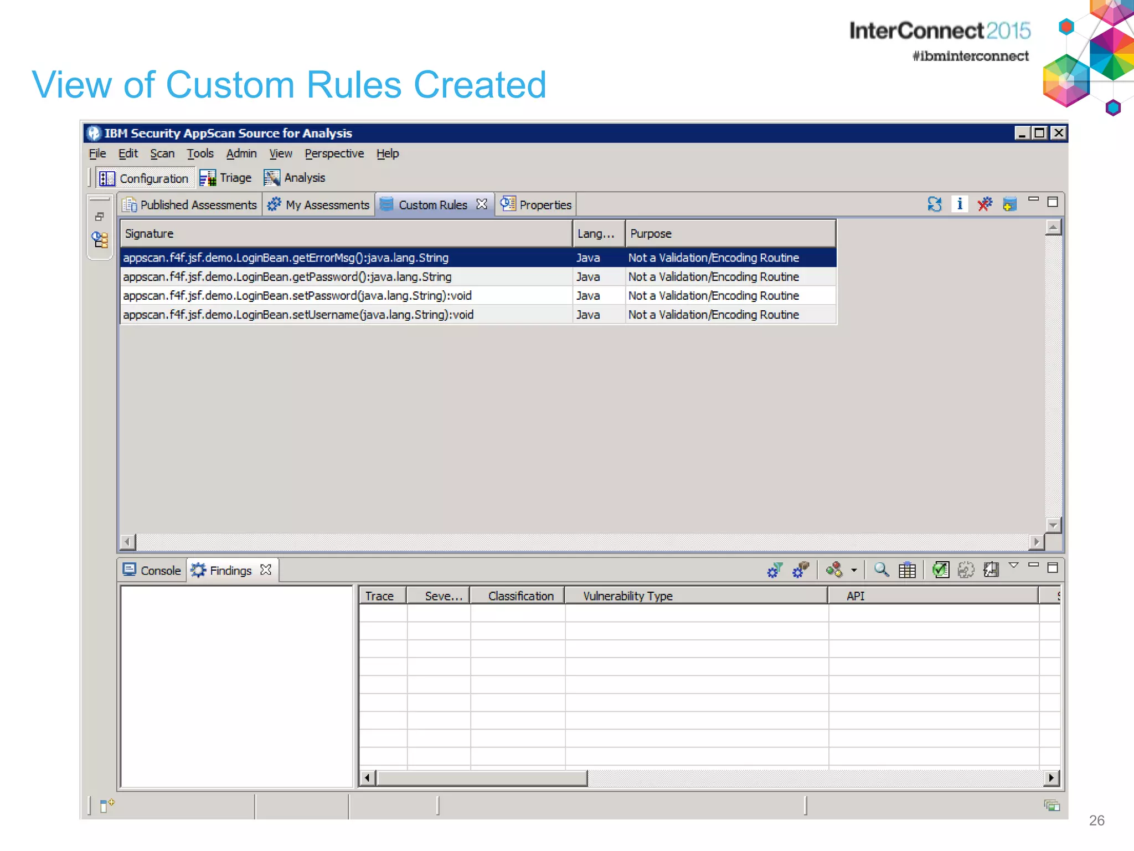1134x851 pixels.
Task: Click the Findings table scroll-right arrow
Action: coord(1051,778)
